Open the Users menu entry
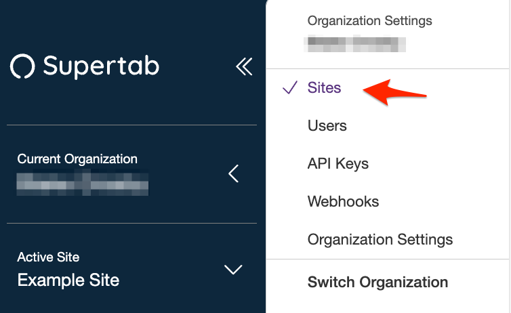Viewport: 511px width, 313px height. [x=327, y=126]
